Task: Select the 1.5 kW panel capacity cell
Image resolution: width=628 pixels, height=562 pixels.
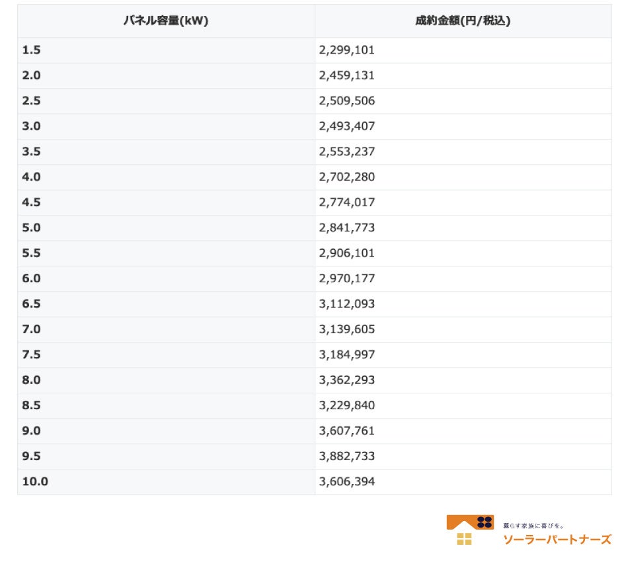Action: pos(31,50)
